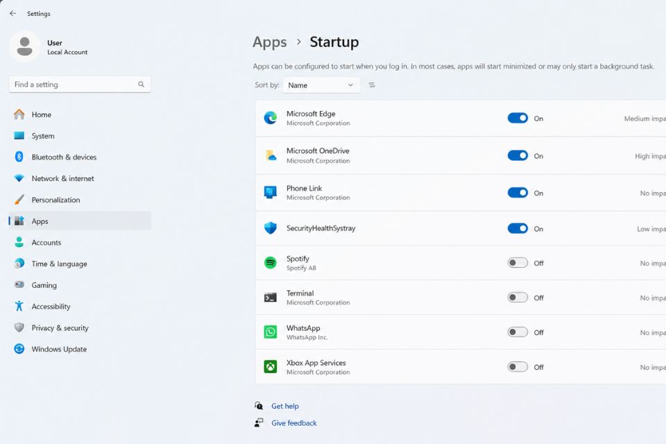666x444 pixels.
Task: Open Windows Update page
Action: tap(80, 349)
